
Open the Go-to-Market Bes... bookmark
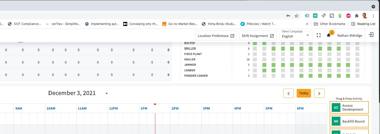click(180, 24)
